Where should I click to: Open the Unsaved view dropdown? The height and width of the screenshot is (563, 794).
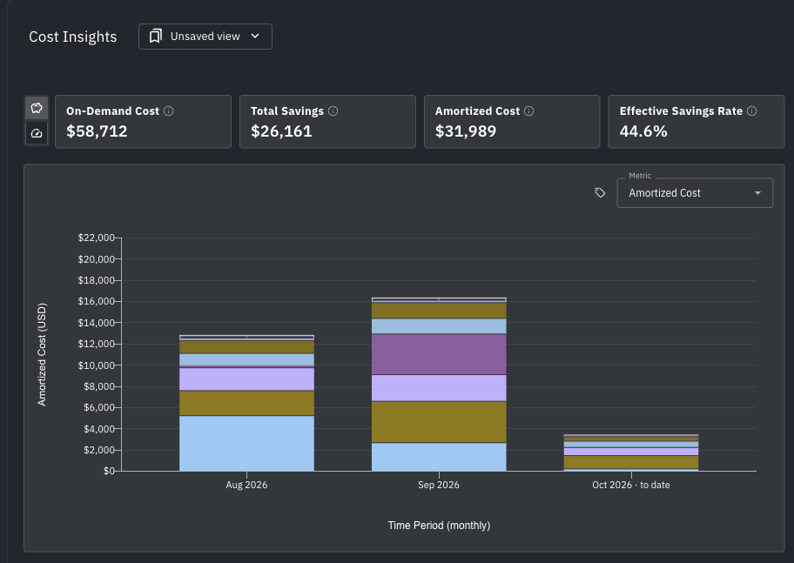point(205,37)
